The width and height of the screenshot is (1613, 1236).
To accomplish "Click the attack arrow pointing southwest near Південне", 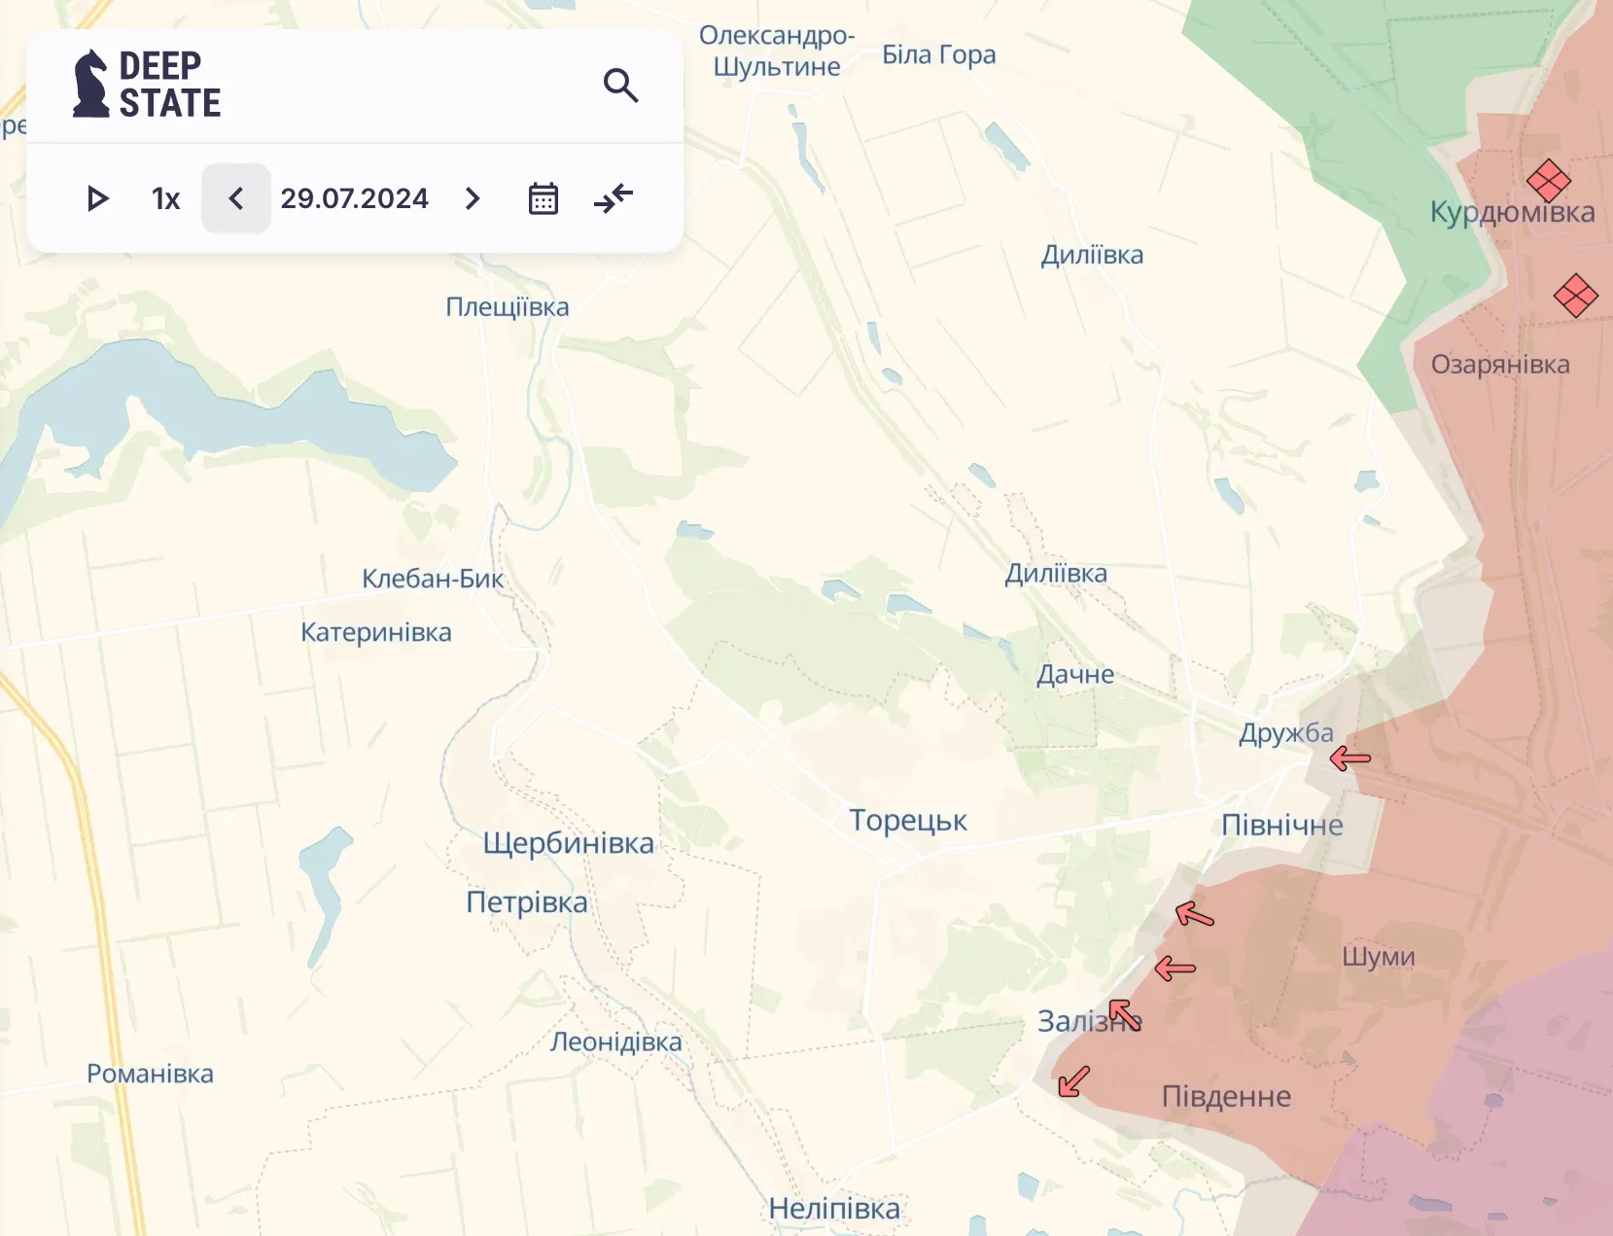I will 1073,1081.
